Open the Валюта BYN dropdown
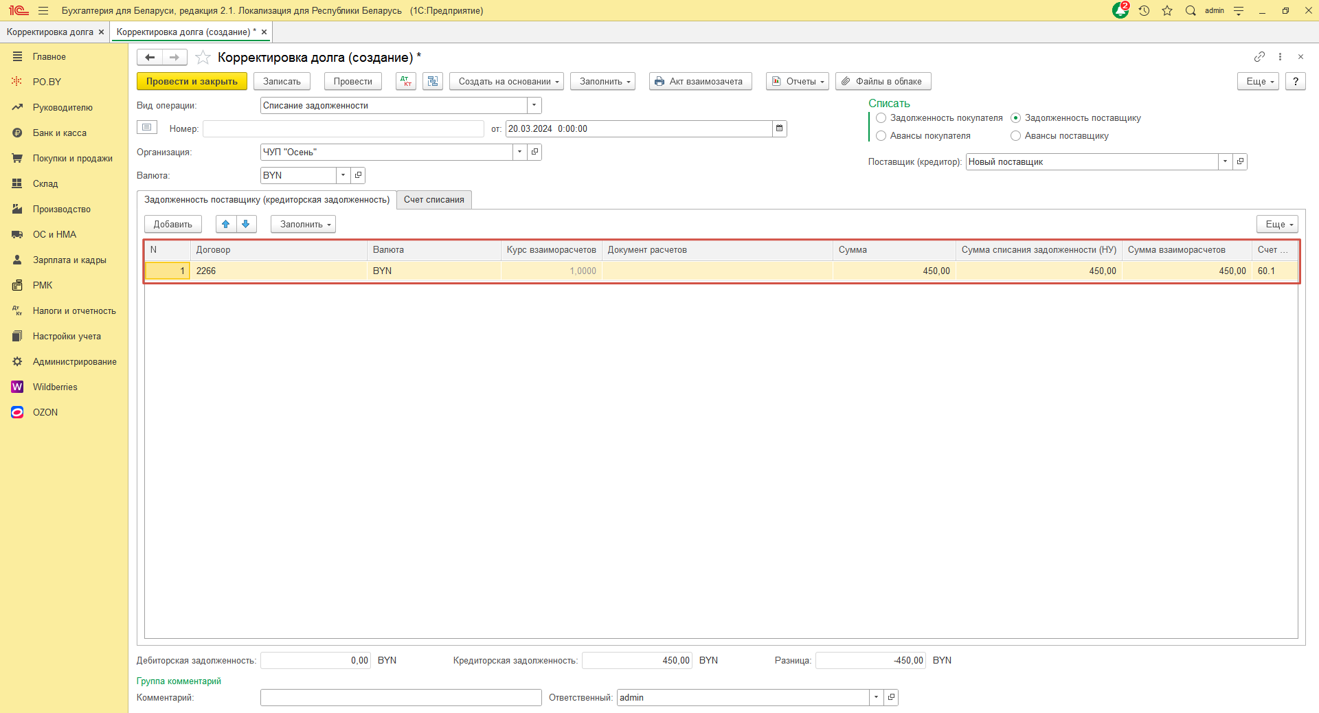The image size is (1319, 713). coord(343,175)
